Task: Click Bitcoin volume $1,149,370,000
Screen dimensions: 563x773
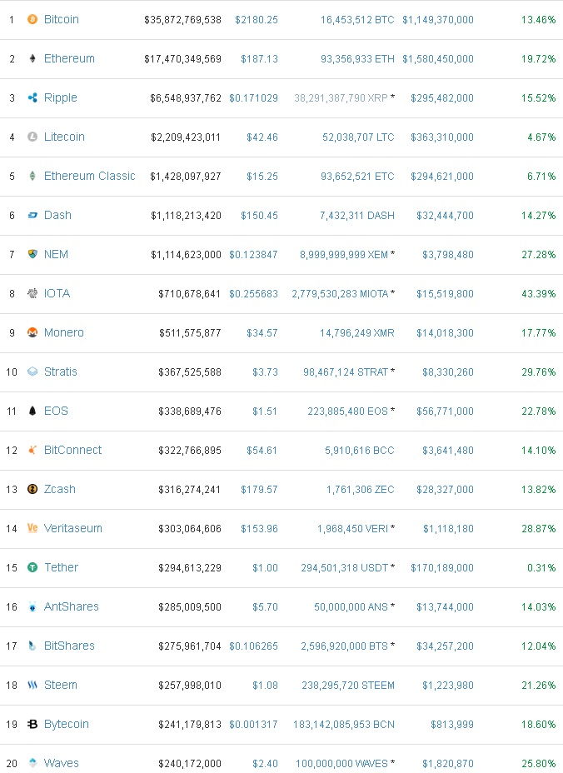Action: pos(438,20)
